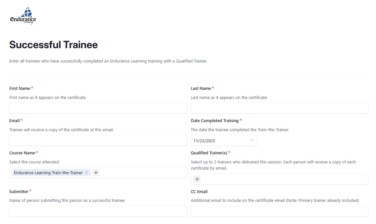Focus the Last Name input field

(x=279, y=108)
